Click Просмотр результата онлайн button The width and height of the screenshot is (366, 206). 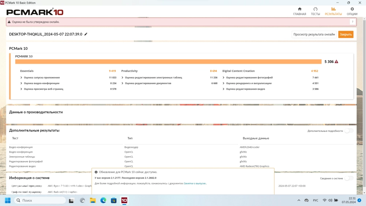click(314, 34)
